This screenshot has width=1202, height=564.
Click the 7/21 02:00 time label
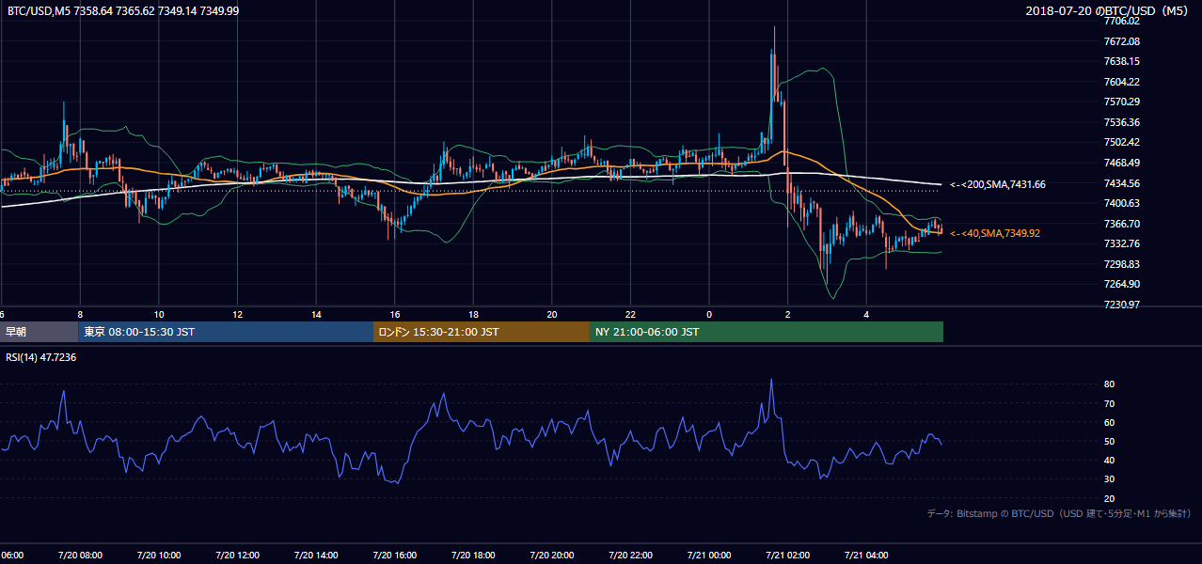pos(787,556)
